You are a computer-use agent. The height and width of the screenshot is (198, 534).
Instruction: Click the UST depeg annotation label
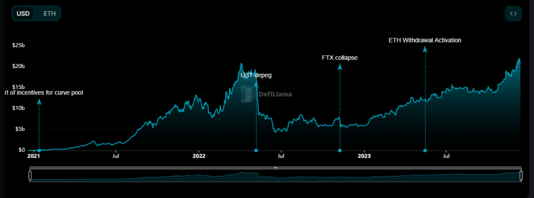point(256,75)
